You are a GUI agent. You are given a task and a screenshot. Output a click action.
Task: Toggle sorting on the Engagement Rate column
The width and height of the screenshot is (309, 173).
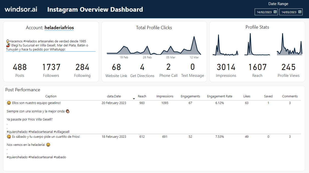(x=219, y=96)
